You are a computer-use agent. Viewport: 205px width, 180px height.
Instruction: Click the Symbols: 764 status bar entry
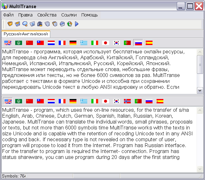[x=14, y=176]
